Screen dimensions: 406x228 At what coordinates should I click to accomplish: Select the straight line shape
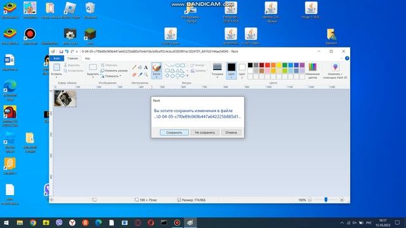point(167,65)
